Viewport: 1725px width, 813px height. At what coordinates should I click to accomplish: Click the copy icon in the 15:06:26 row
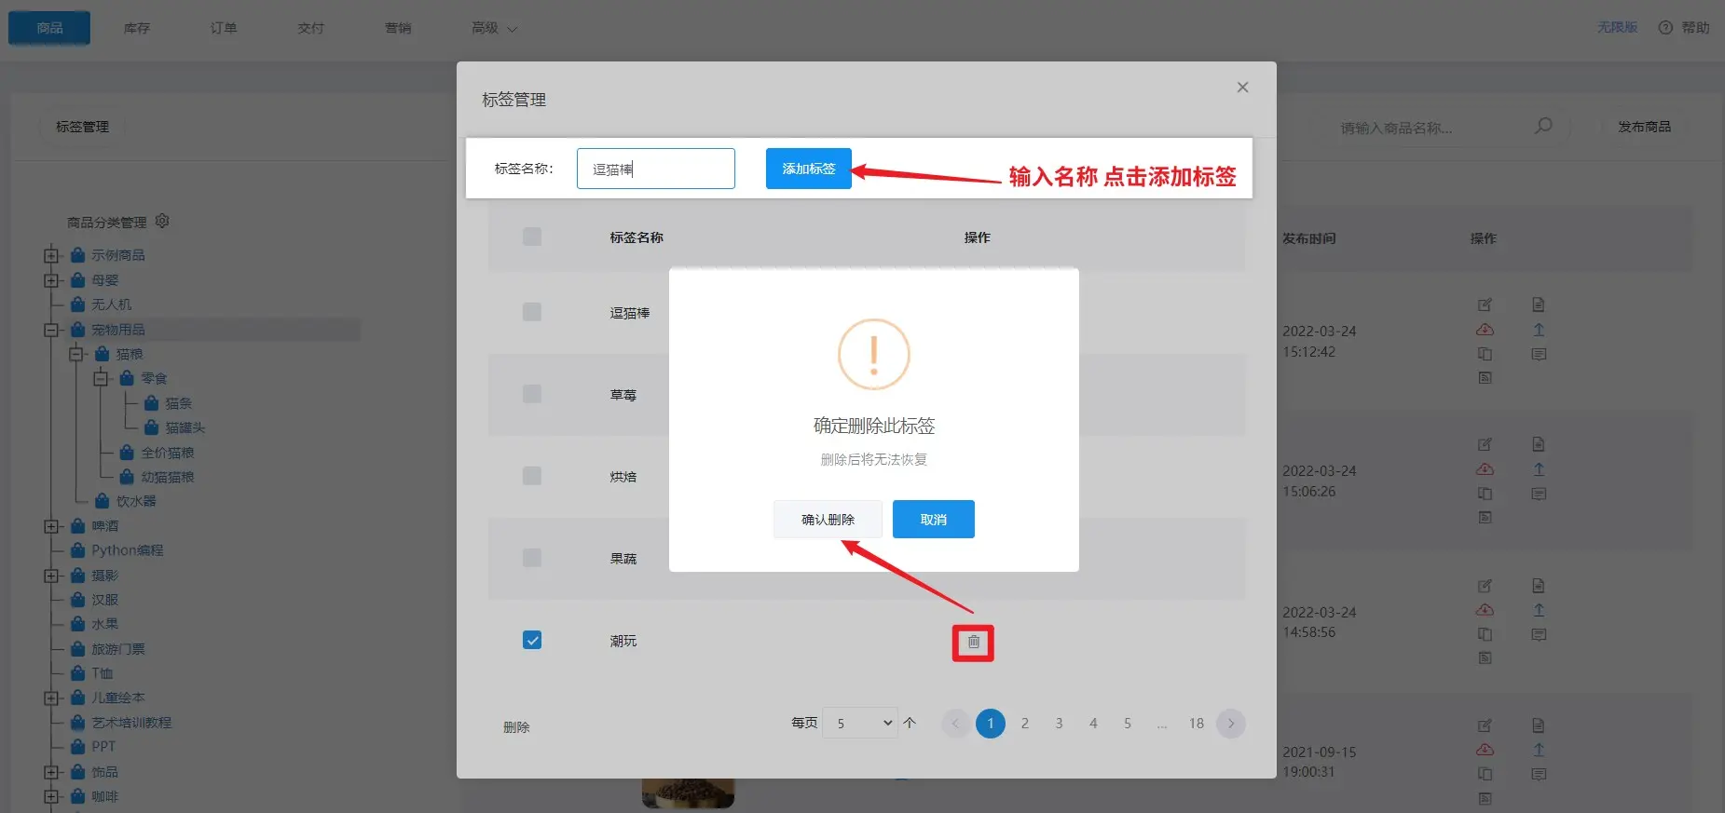(1485, 494)
